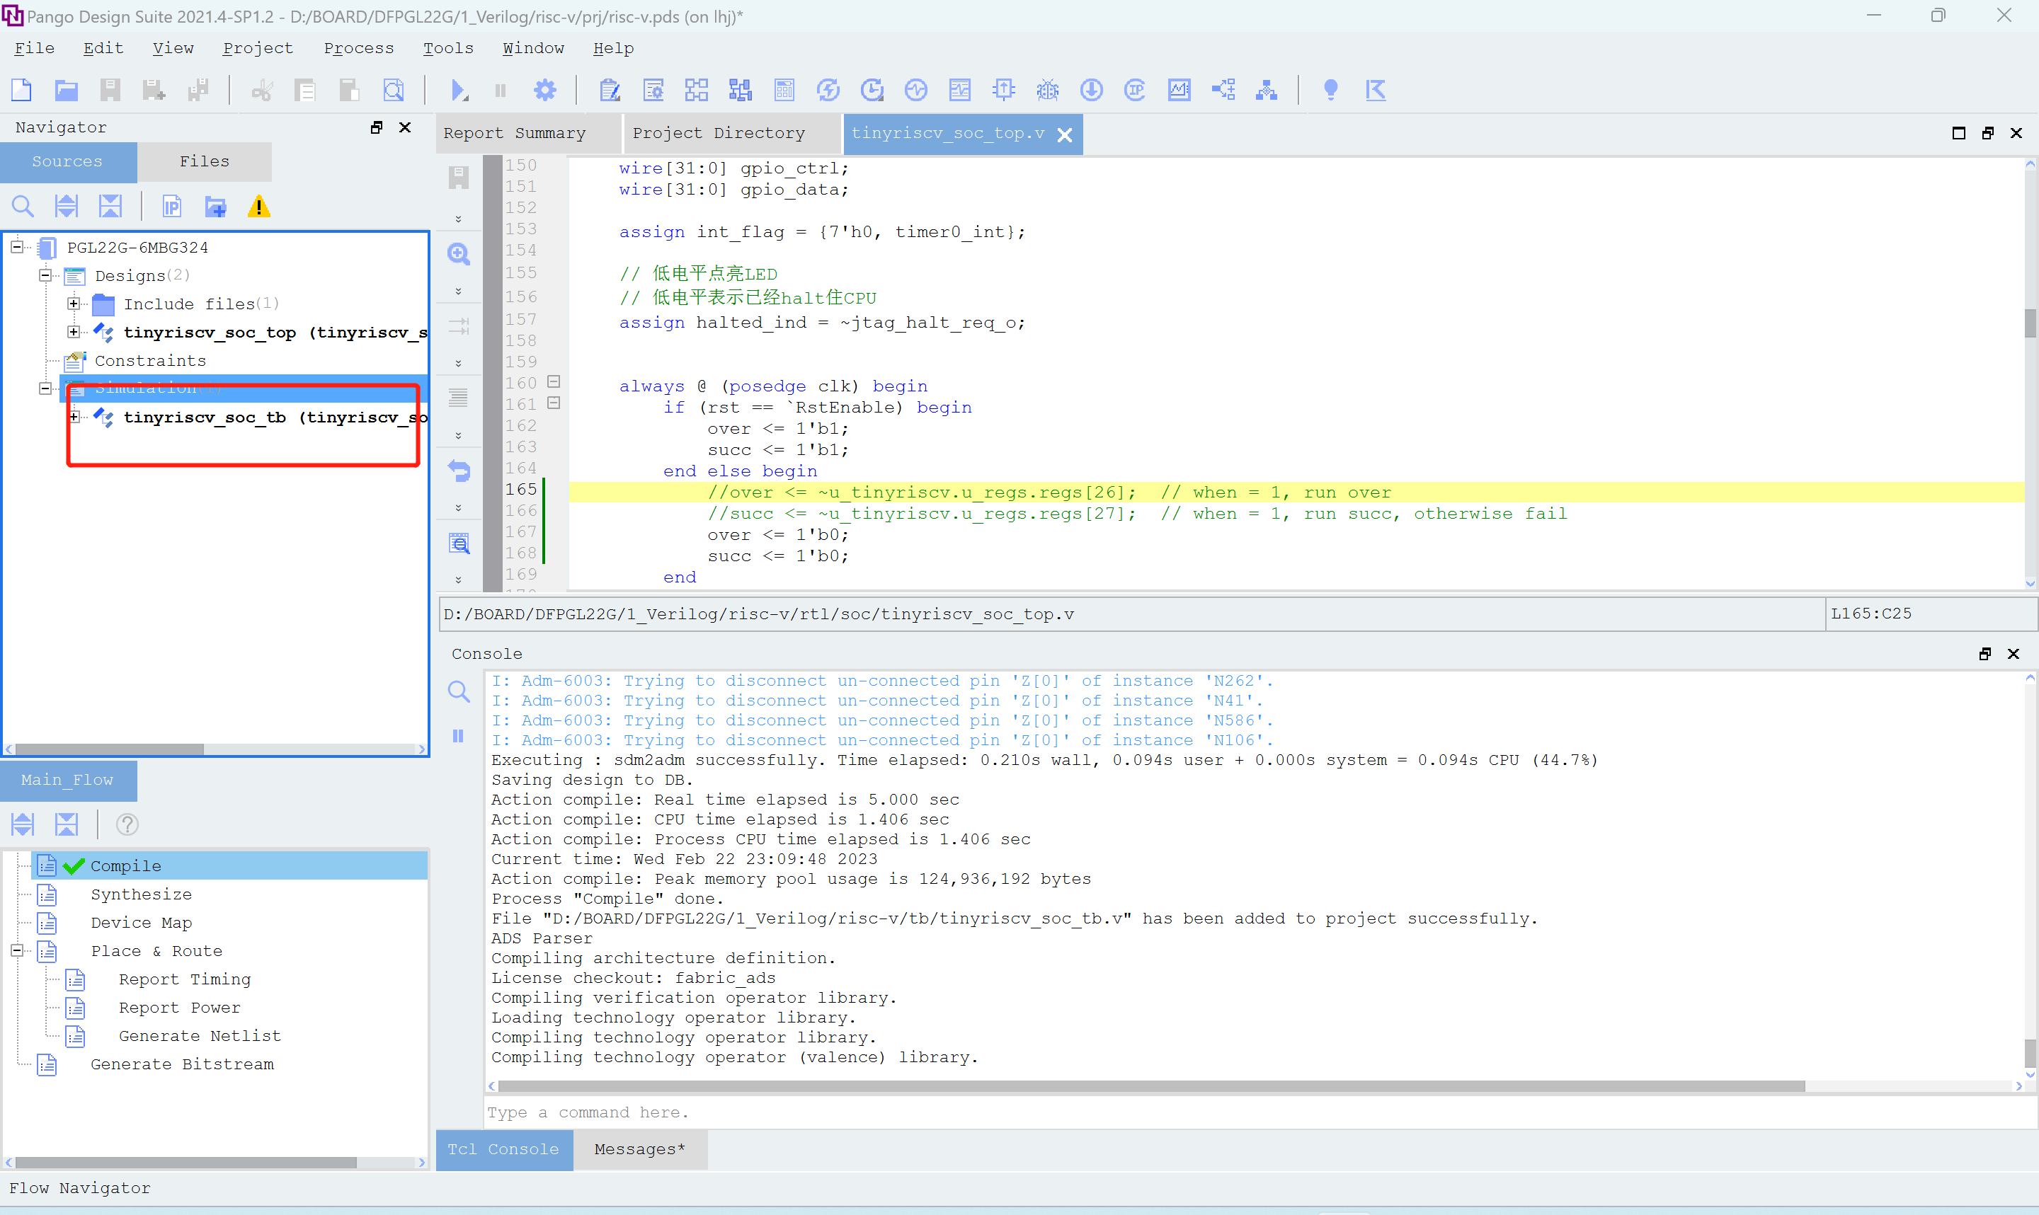Fold the code block at line 160
This screenshot has height=1215, width=2039.
coord(554,382)
